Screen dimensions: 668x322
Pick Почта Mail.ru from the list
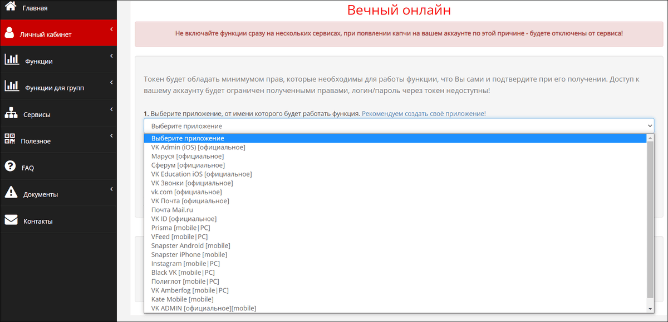click(x=395, y=210)
